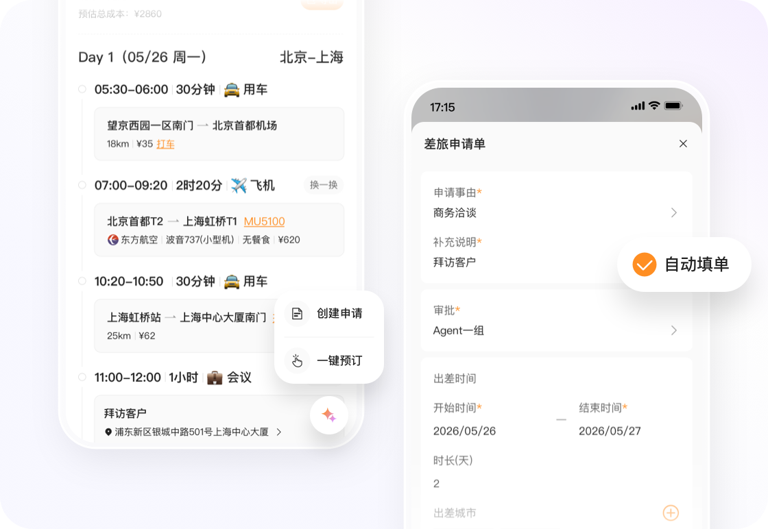This screenshot has width=768, height=529.
Task: Click the briefcase icon beside 会议
Action: (x=215, y=378)
